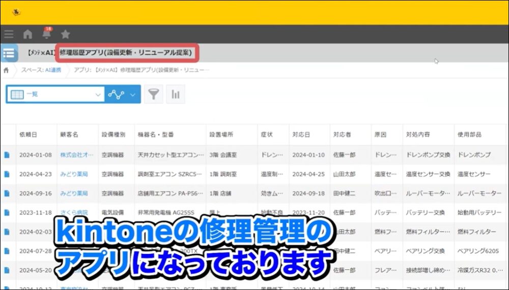
Task: Open record details icon for 2024-09-16 row
Action: pos(7,194)
